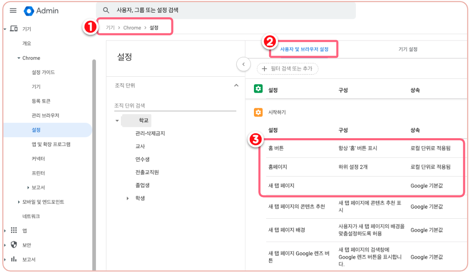Focus the 조직 단위 검색 field
This screenshot has height=273, width=470.
tap(175, 106)
